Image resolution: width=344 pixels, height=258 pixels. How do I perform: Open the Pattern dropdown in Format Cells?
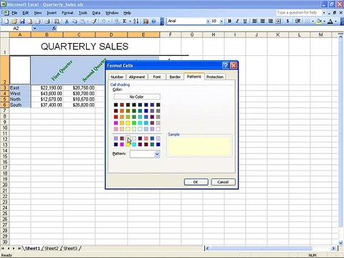(x=157, y=154)
